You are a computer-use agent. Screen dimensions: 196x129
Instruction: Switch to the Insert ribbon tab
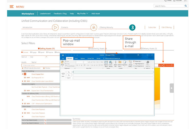coord(76,58)
